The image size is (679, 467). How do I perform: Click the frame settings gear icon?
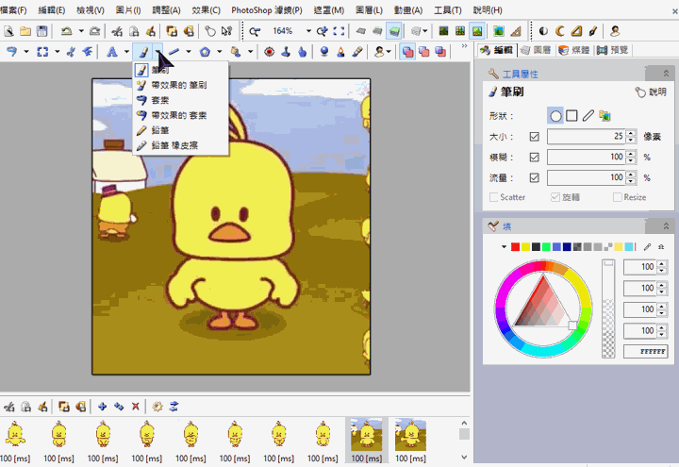pyautogui.click(x=157, y=407)
